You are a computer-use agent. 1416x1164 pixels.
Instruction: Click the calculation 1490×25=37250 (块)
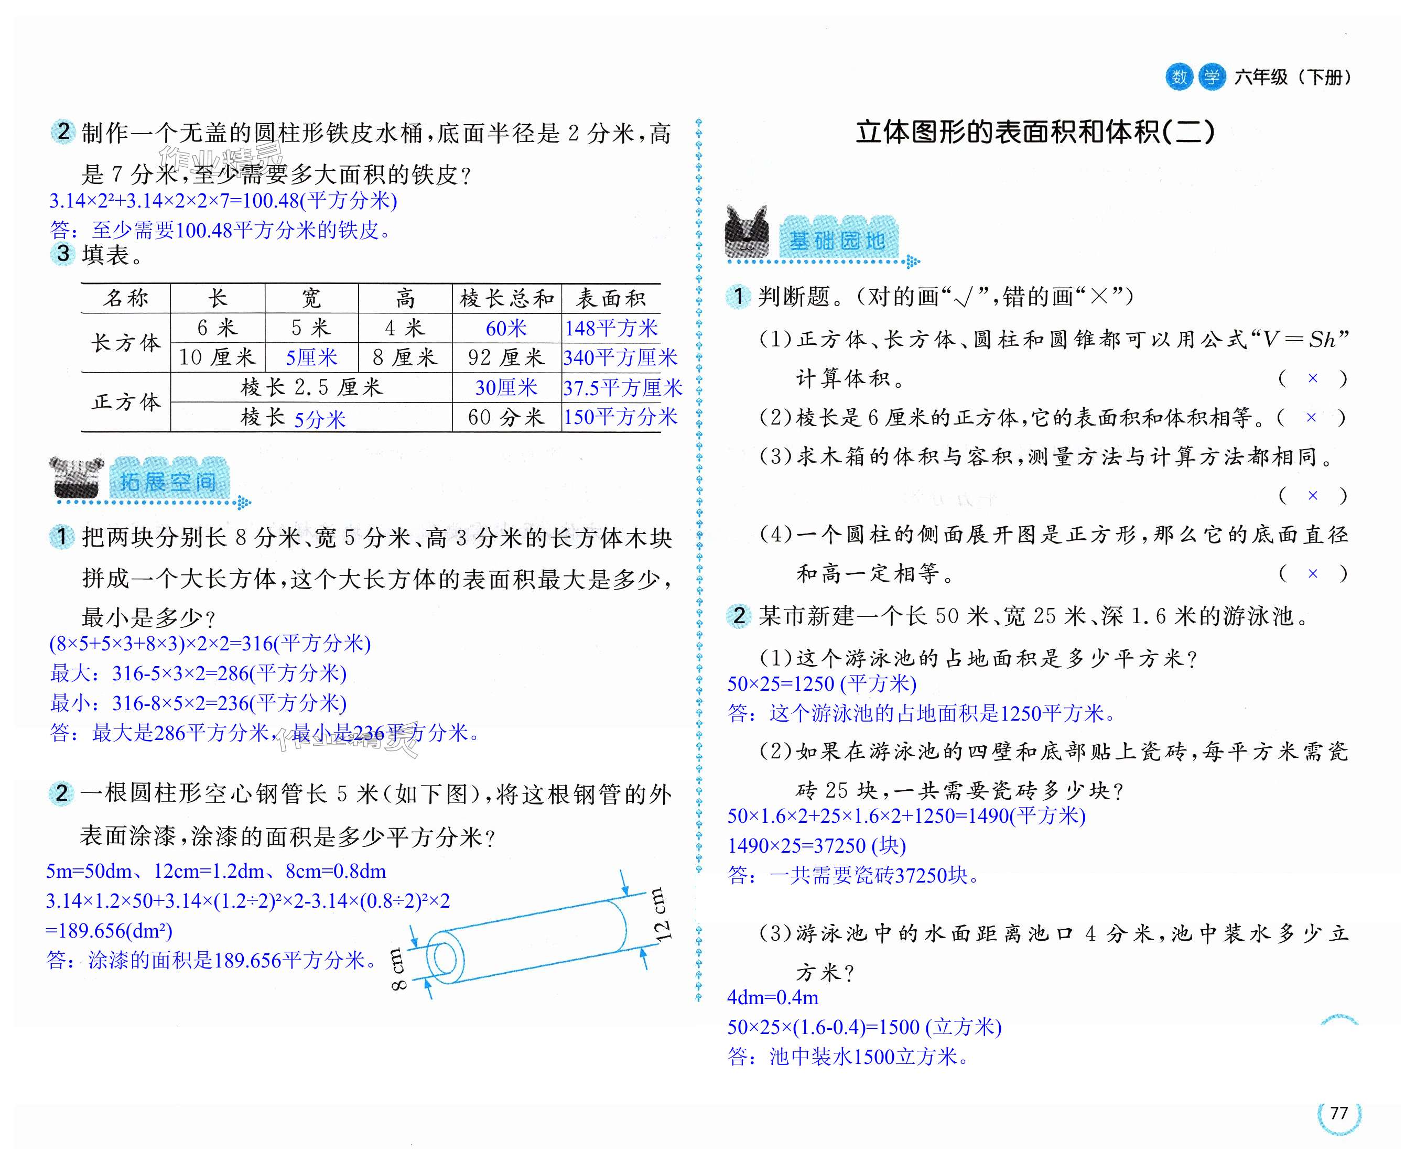click(x=816, y=845)
